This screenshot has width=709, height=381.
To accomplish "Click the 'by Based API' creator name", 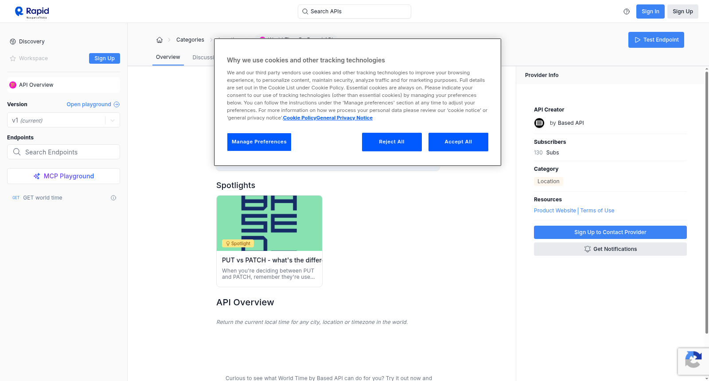I will (567, 123).
